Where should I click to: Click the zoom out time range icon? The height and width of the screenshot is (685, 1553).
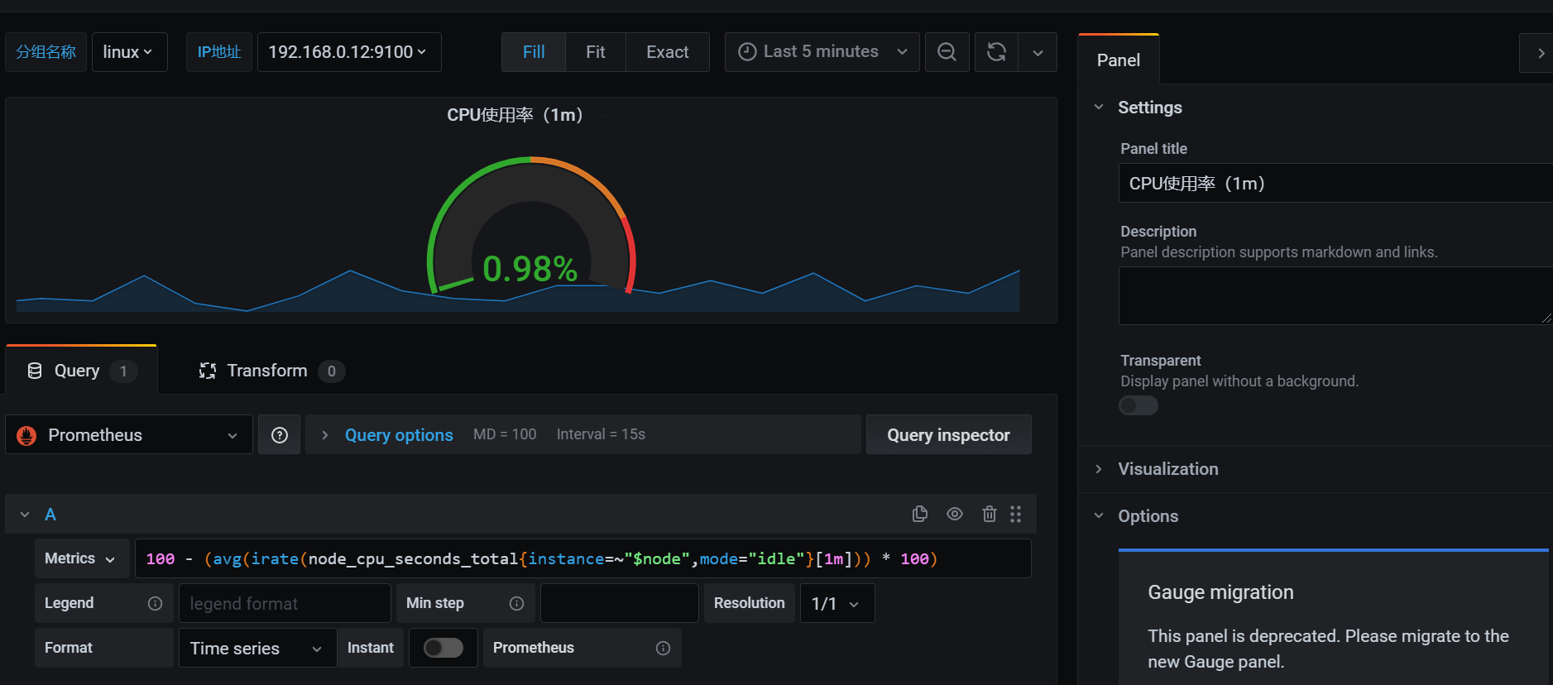[x=947, y=52]
